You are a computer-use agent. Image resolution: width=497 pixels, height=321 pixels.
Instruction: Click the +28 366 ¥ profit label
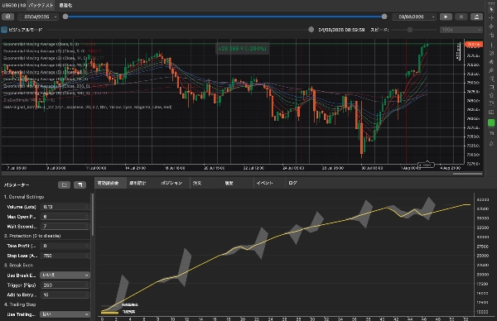(243, 49)
